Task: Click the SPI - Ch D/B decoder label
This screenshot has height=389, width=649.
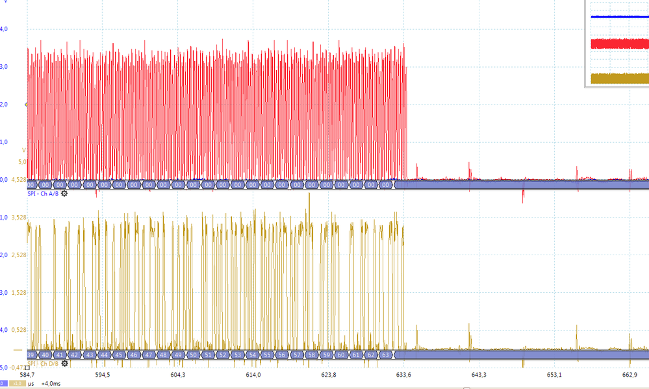Action: [x=43, y=364]
